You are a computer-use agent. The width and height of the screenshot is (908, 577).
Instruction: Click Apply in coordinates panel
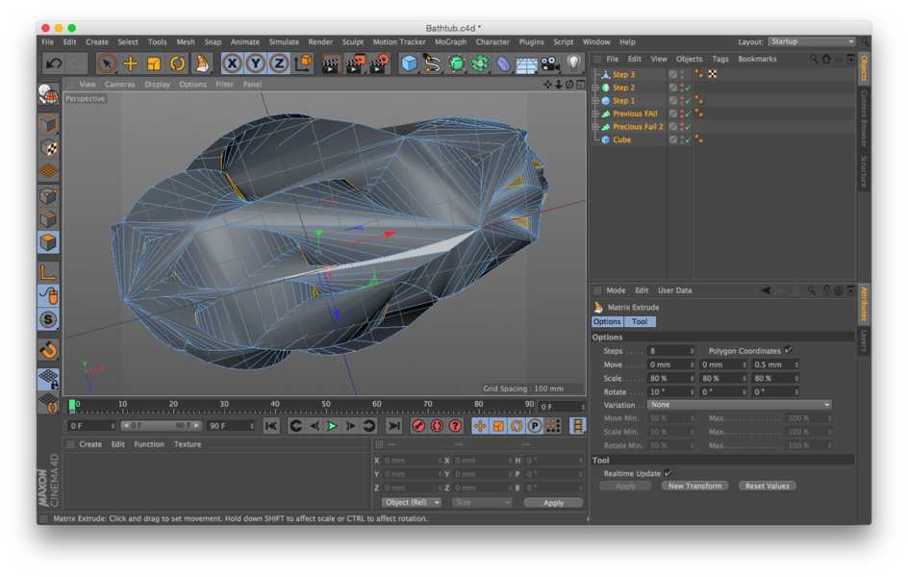tap(553, 502)
